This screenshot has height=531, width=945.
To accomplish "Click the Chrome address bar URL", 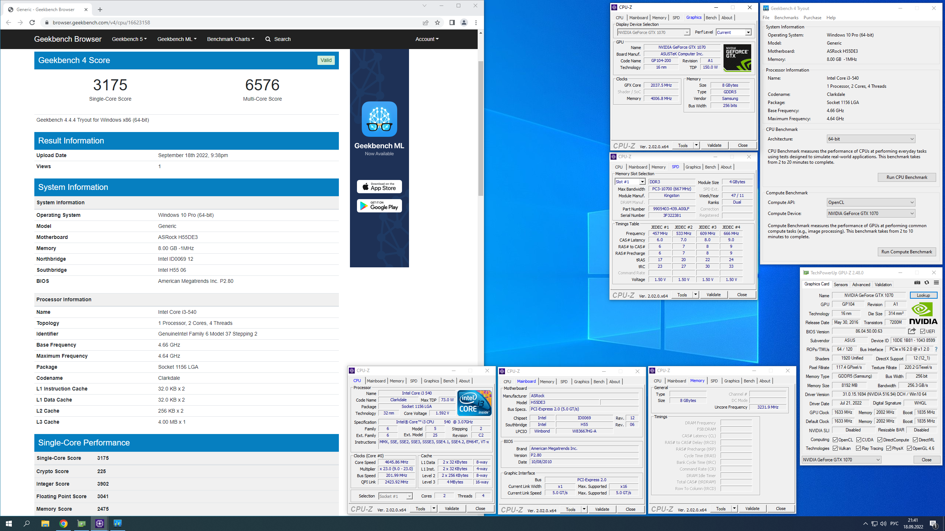I will pos(101,22).
